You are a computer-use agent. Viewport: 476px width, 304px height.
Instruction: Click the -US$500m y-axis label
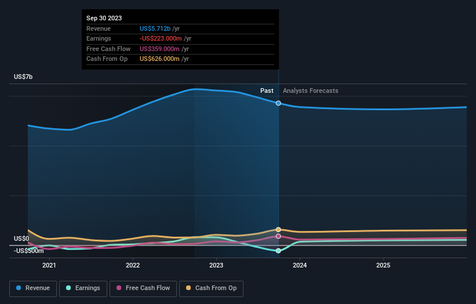pos(29,251)
